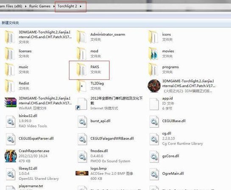Click the 'TL2Diag' folder name text
Image resolution: width=231 pixels, height=190 pixels.
tap(97, 84)
